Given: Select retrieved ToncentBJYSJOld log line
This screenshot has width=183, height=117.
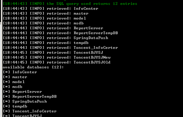Looking at the screenshot, I should (x=57, y=62).
